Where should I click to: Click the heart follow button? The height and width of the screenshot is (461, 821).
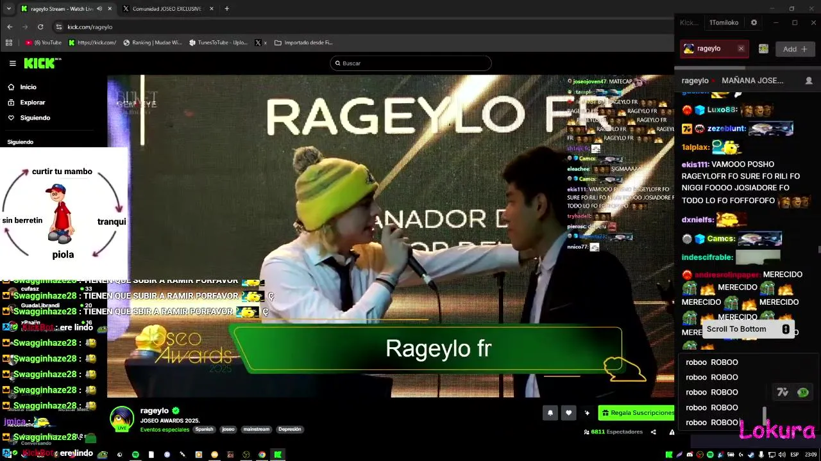point(568,413)
